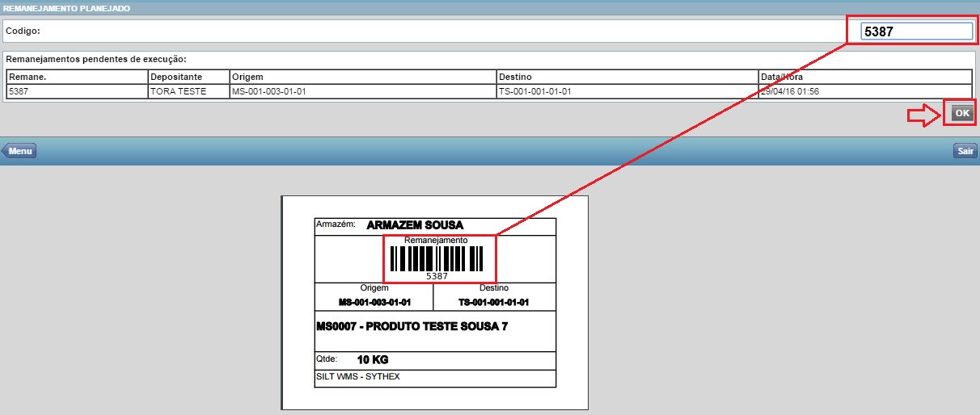Click the Destino column header in the table
Image resolution: width=980 pixels, height=415 pixels.
(x=627, y=77)
